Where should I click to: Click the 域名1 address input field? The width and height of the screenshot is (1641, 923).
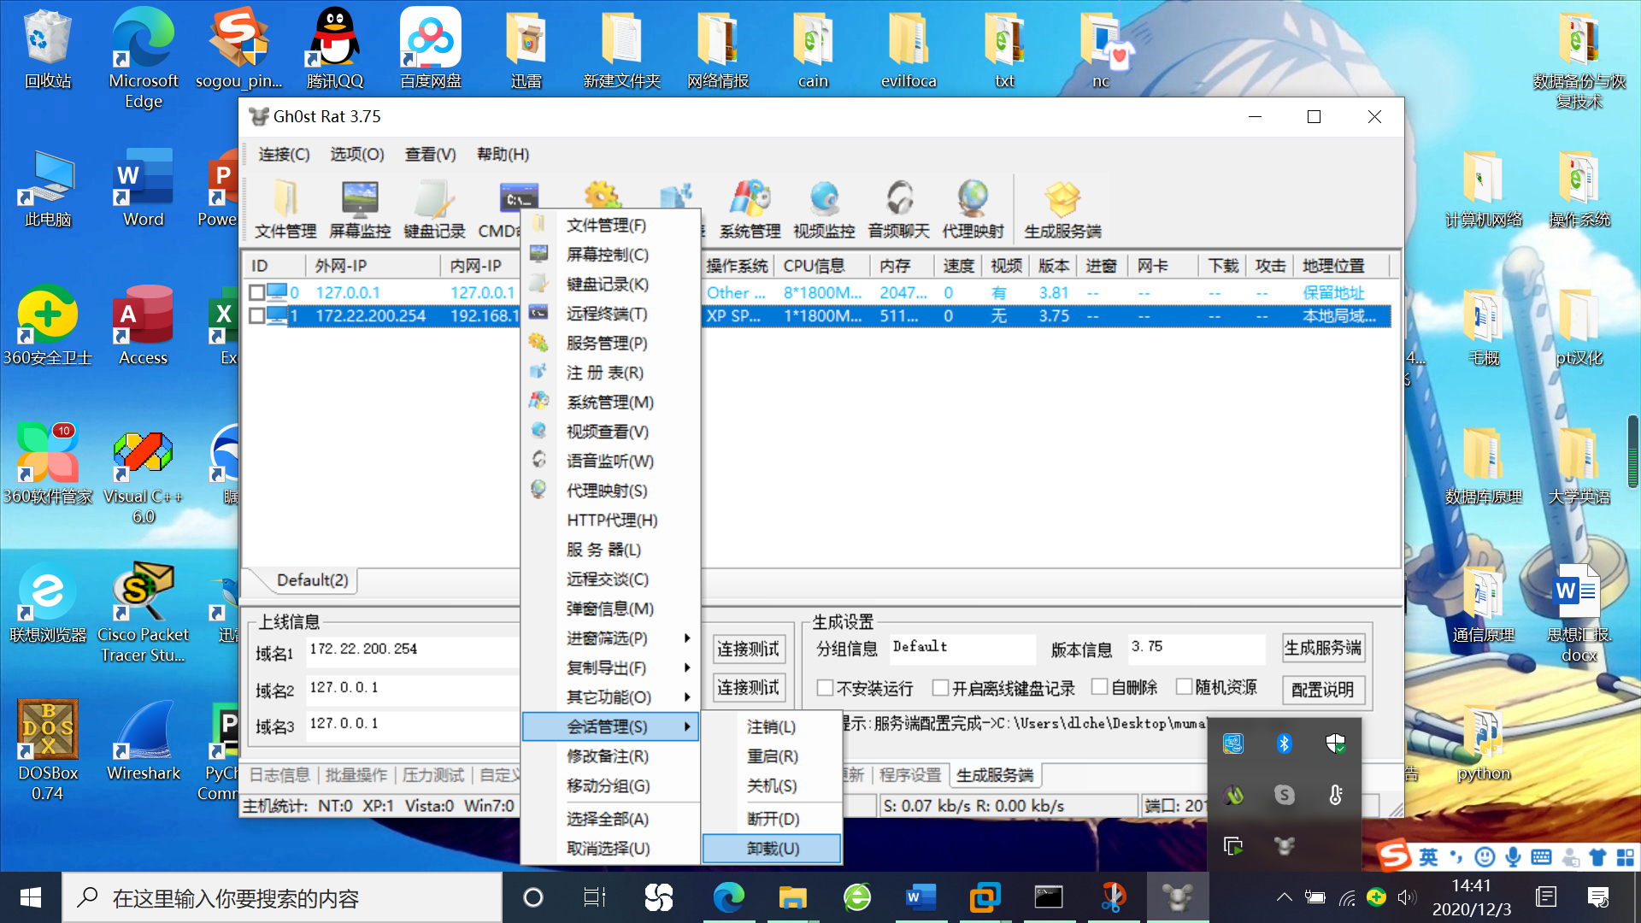[x=410, y=650]
